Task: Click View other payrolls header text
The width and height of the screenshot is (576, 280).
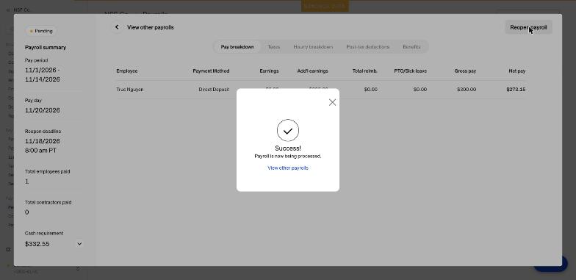Action: pos(150,27)
